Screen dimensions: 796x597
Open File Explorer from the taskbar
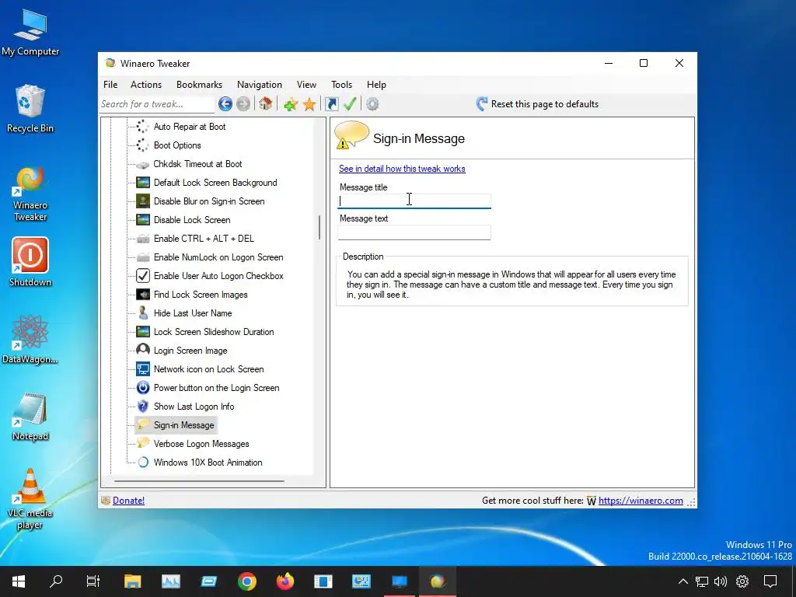pyautogui.click(x=132, y=581)
